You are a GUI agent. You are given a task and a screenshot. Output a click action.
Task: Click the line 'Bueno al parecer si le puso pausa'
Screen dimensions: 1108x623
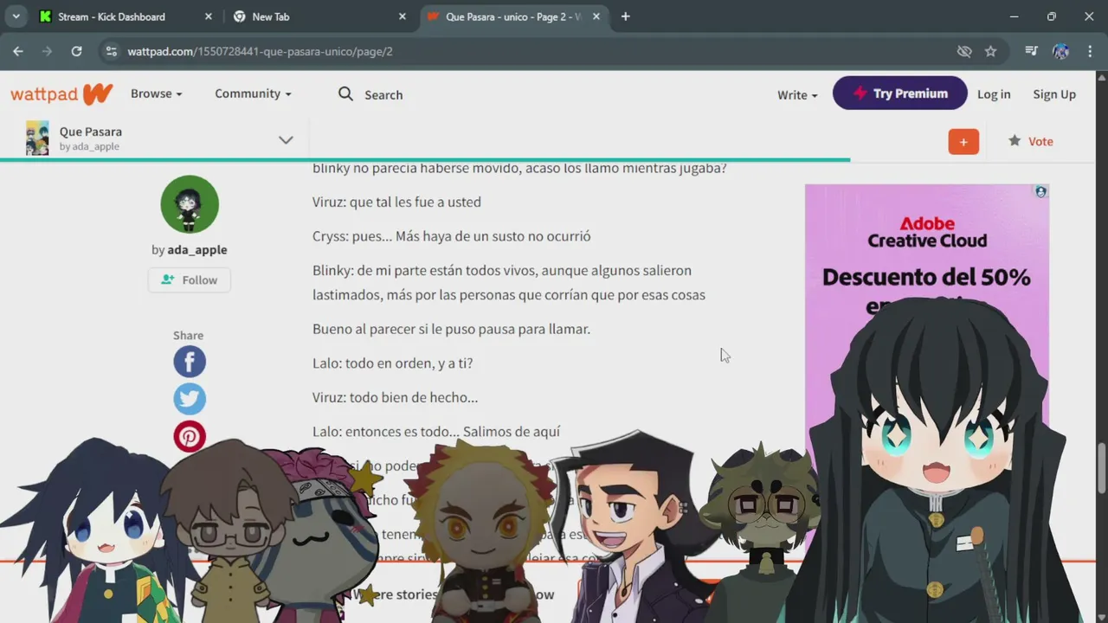pyautogui.click(x=451, y=329)
